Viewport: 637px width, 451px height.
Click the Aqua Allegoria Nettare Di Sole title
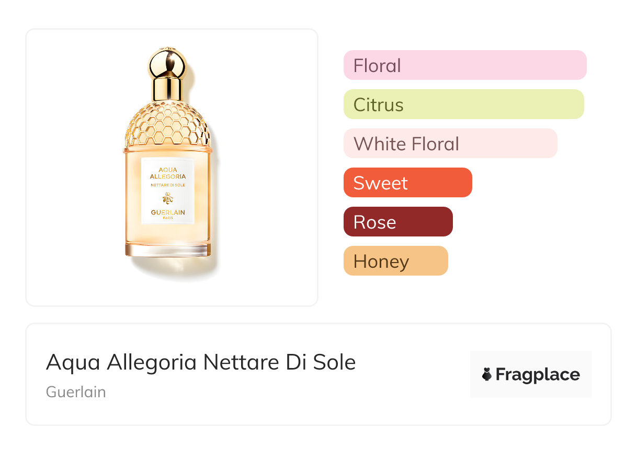(x=201, y=362)
